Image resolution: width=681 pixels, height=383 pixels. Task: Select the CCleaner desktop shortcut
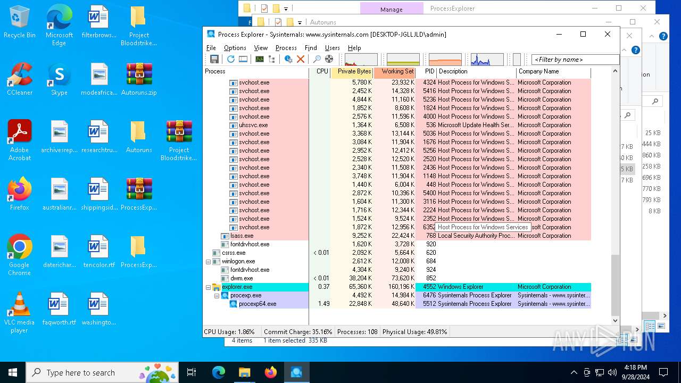(x=20, y=80)
